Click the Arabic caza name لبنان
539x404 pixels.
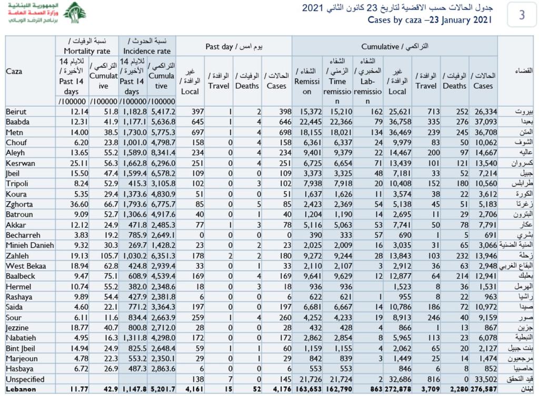[526, 389]
